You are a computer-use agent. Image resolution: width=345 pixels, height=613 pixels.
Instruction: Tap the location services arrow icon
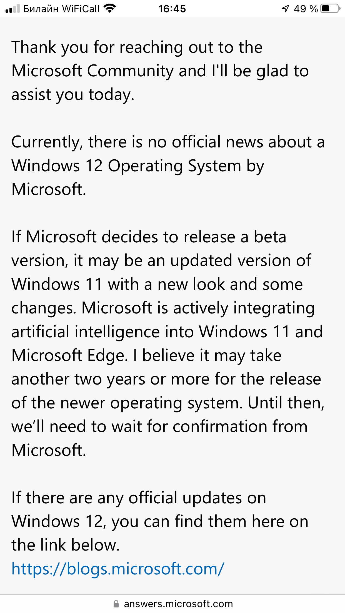[x=285, y=9]
